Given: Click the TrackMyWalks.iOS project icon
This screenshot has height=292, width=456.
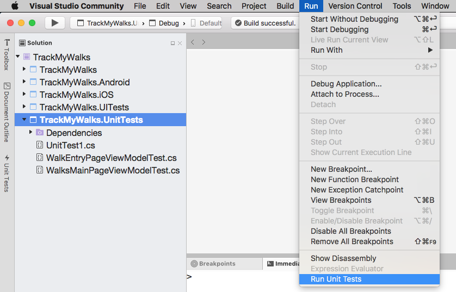Looking at the screenshot, I should pyautogui.click(x=33, y=95).
